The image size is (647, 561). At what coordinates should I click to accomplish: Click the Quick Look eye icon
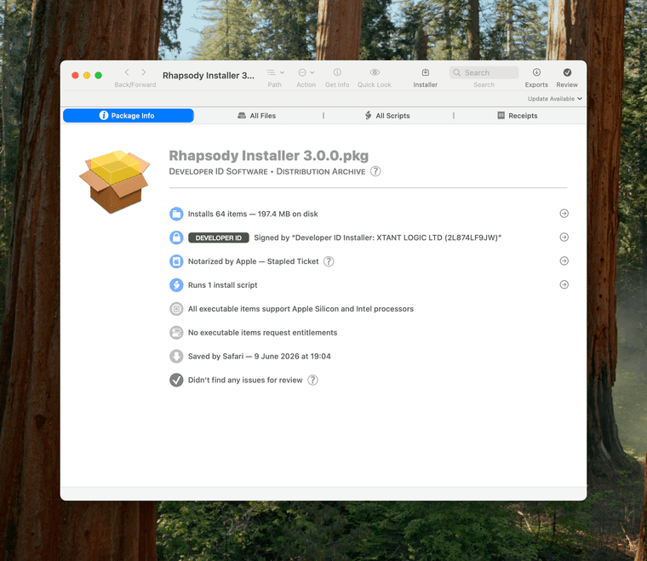click(375, 72)
